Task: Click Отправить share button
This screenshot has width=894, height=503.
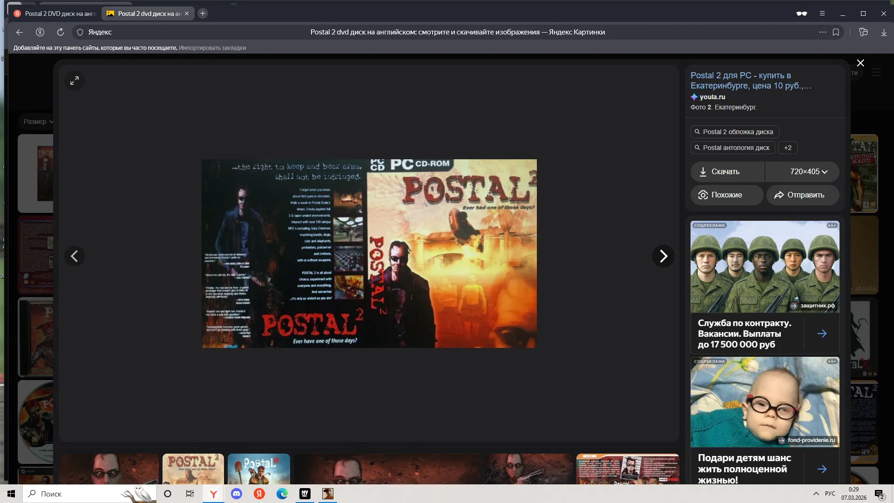Action: [x=802, y=195]
